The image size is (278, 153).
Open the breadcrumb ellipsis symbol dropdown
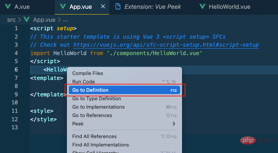click(x=65, y=19)
